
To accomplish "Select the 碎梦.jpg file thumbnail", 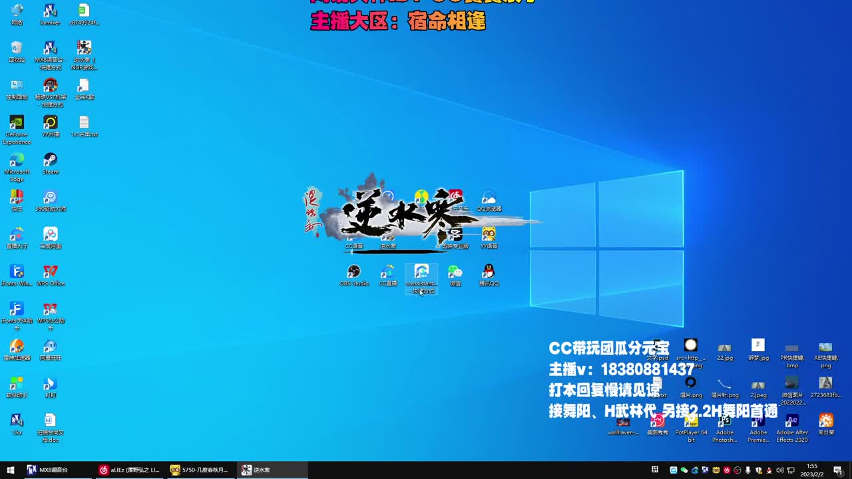I will (x=758, y=349).
